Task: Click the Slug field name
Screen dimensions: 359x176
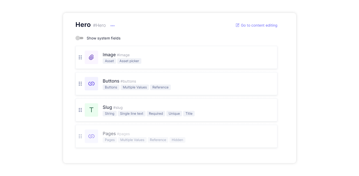Action: pos(107,107)
